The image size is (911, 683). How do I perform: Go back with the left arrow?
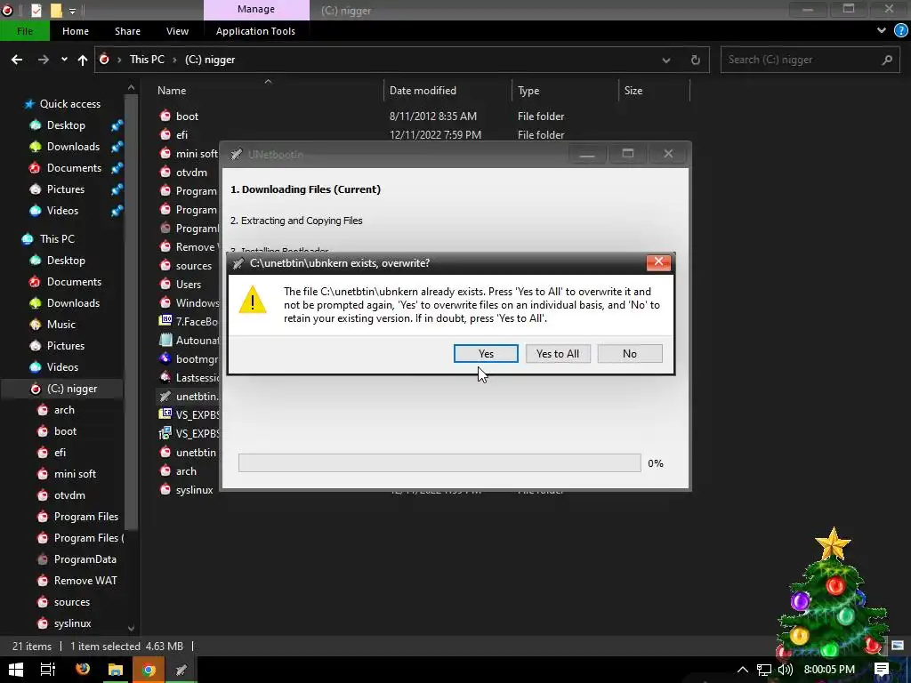(x=17, y=60)
